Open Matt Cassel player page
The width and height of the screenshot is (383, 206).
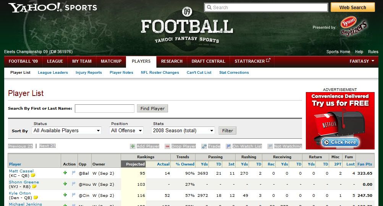click(x=21, y=171)
